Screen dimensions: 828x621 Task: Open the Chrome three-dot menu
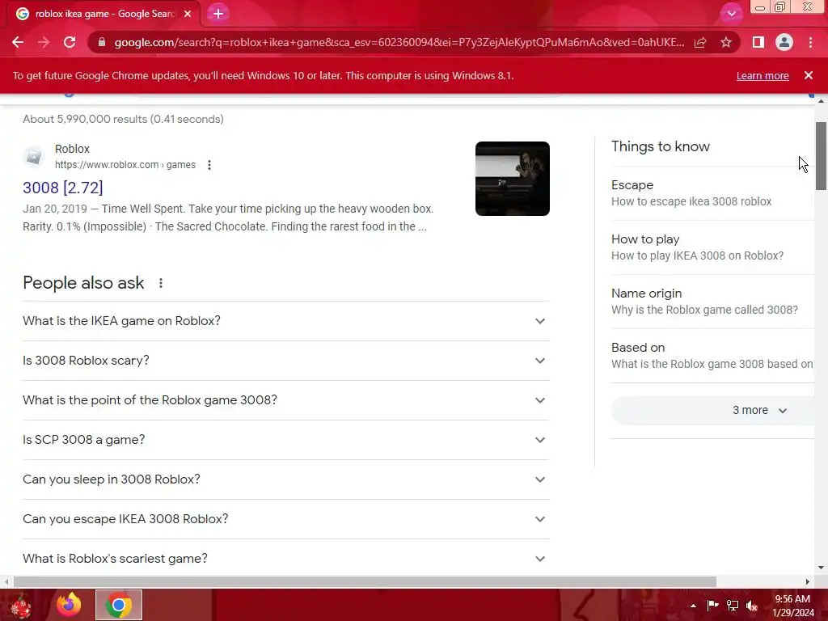[x=810, y=42]
